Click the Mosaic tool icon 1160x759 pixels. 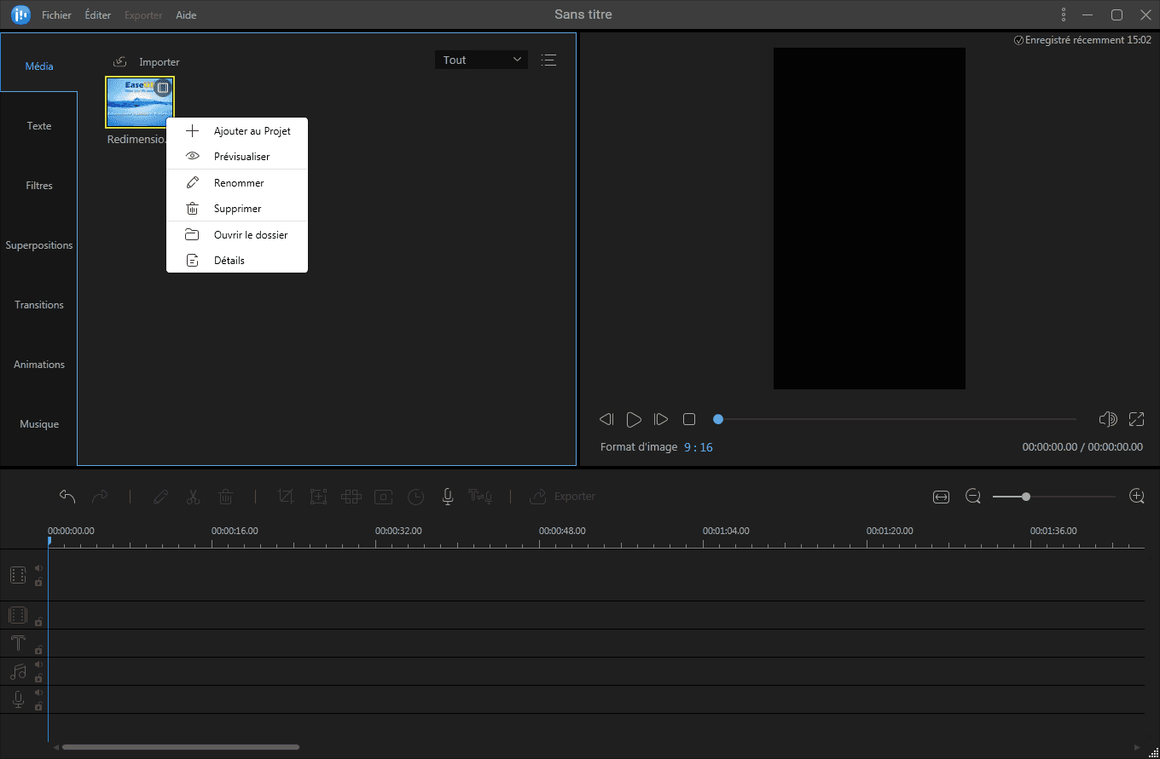351,496
